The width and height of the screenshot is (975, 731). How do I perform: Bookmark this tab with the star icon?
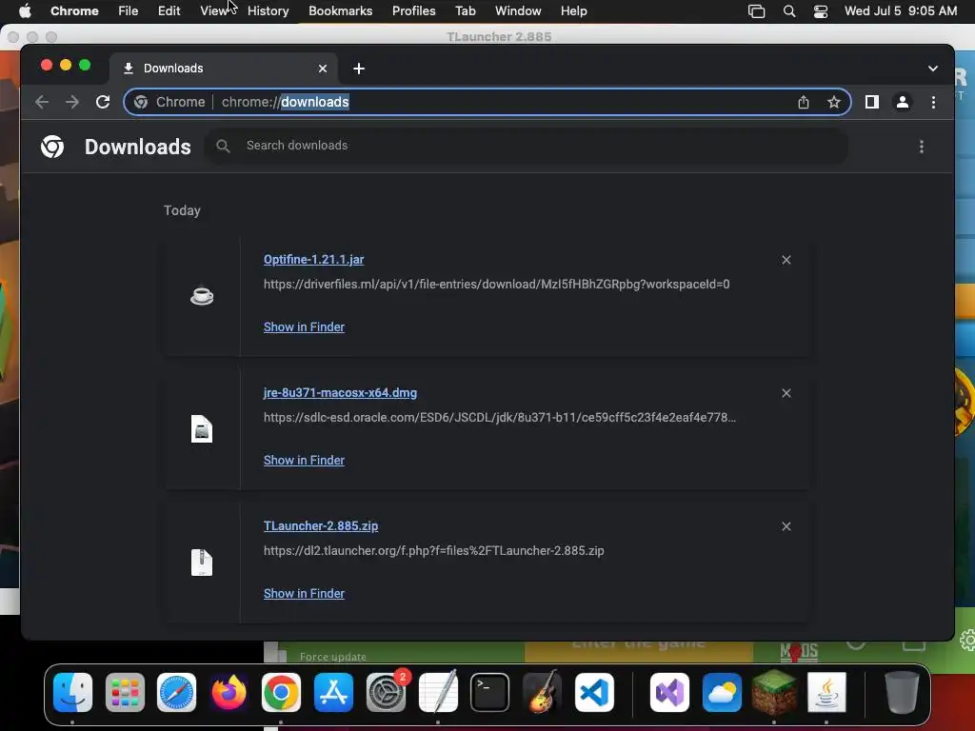834,102
